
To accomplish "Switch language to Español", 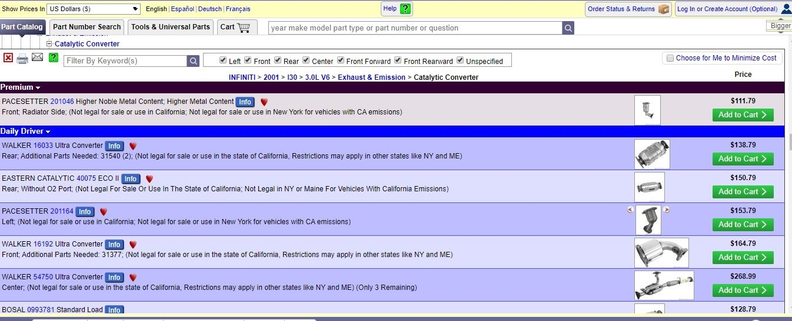I will [x=182, y=9].
